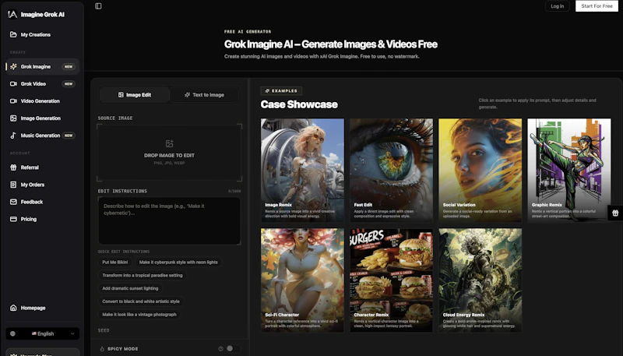The width and height of the screenshot is (623, 356).
Task: Go to Pricing in the sidebar
Action: [x=42, y=219]
